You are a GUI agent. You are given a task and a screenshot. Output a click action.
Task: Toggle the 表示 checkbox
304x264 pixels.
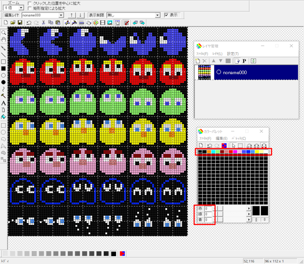tap(166, 15)
